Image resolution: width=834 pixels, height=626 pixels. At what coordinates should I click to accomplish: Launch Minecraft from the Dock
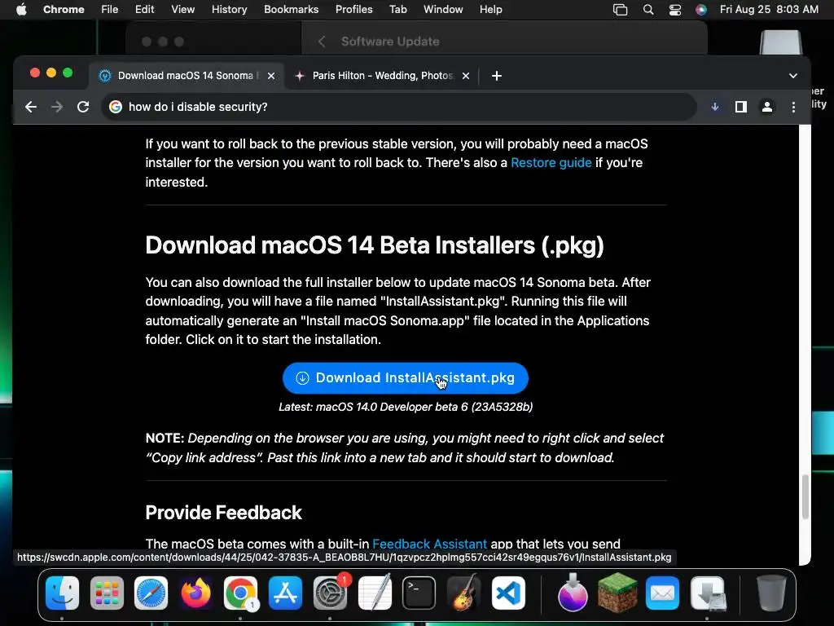click(617, 593)
